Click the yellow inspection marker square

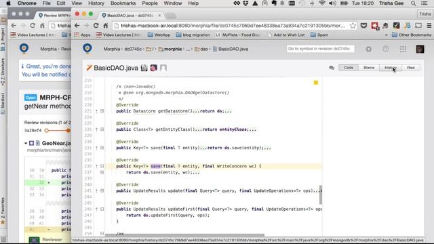(316, 83)
